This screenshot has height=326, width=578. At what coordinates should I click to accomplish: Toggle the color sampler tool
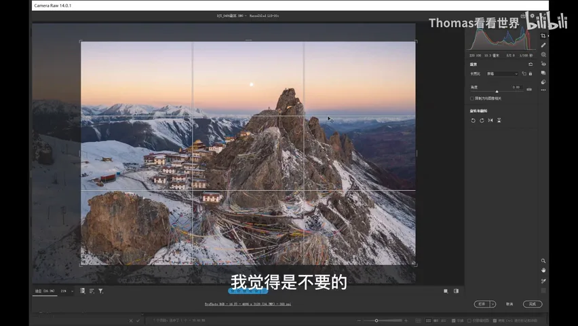tap(543, 281)
